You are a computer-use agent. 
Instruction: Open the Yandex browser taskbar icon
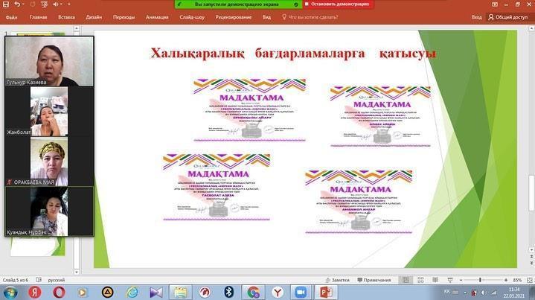click(33, 292)
